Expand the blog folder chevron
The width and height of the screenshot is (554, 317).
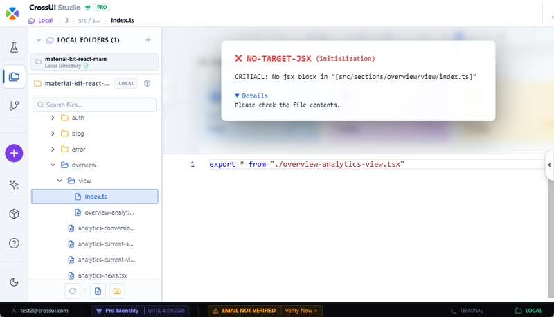click(x=53, y=134)
